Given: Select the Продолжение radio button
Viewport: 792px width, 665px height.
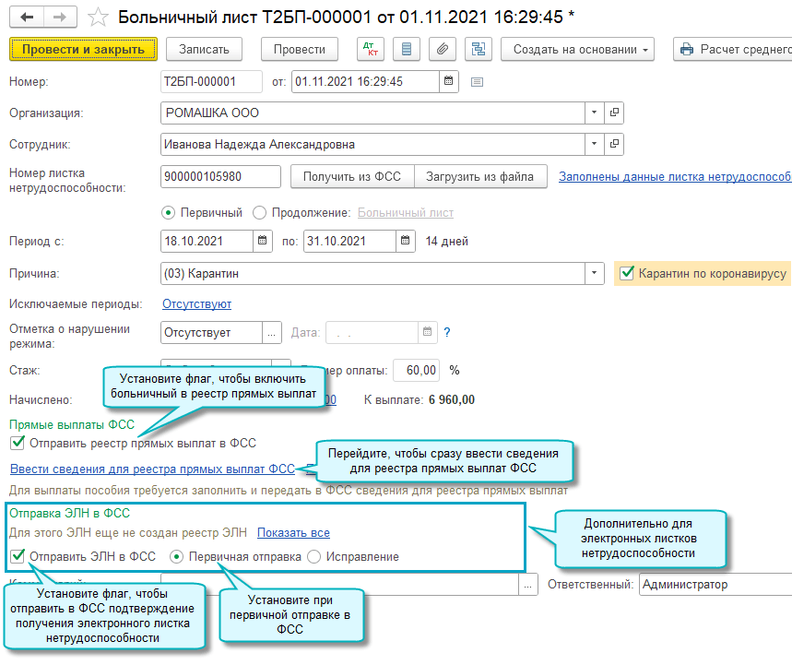Looking at the screenshot, I should click(x=260, y=213).
